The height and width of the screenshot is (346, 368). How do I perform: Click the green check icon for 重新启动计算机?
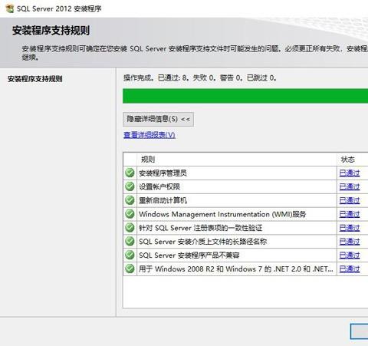[x=130, y=200]
